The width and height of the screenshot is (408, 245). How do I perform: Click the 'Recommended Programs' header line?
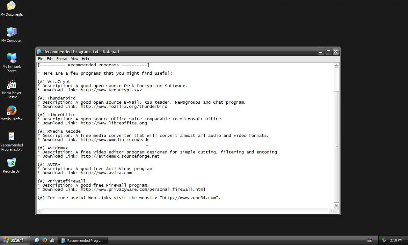[x=93, y=65]
